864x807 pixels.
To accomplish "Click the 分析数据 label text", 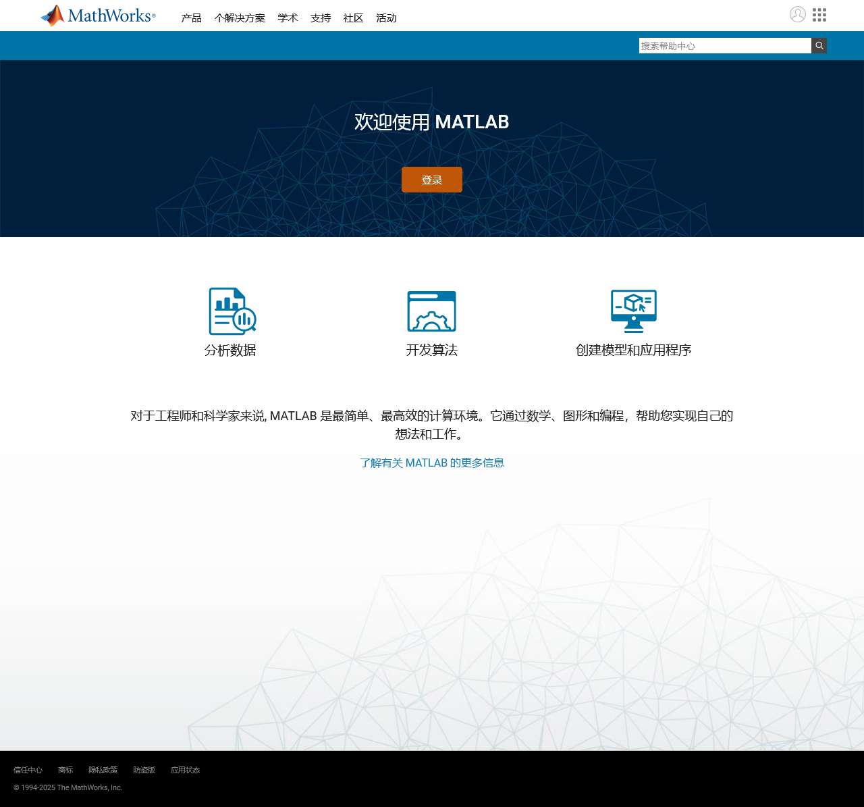I will click(x=230, y=350).
